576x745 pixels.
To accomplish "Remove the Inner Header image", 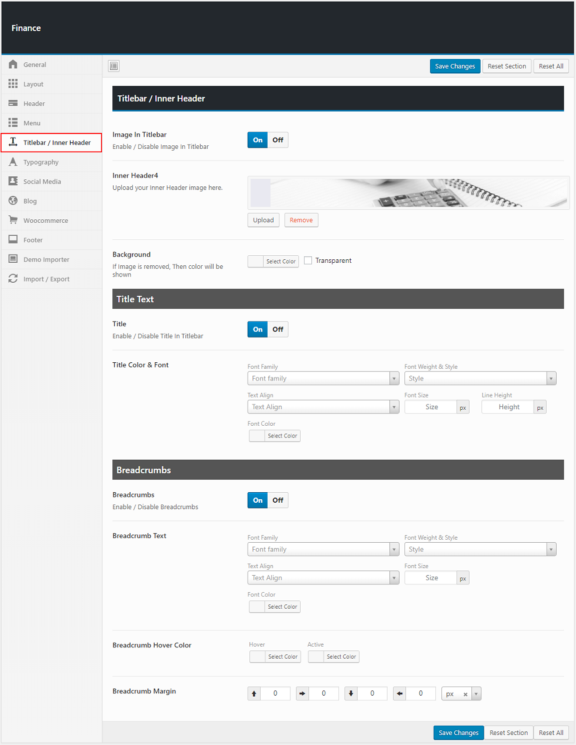I will (x=301, y=220).
